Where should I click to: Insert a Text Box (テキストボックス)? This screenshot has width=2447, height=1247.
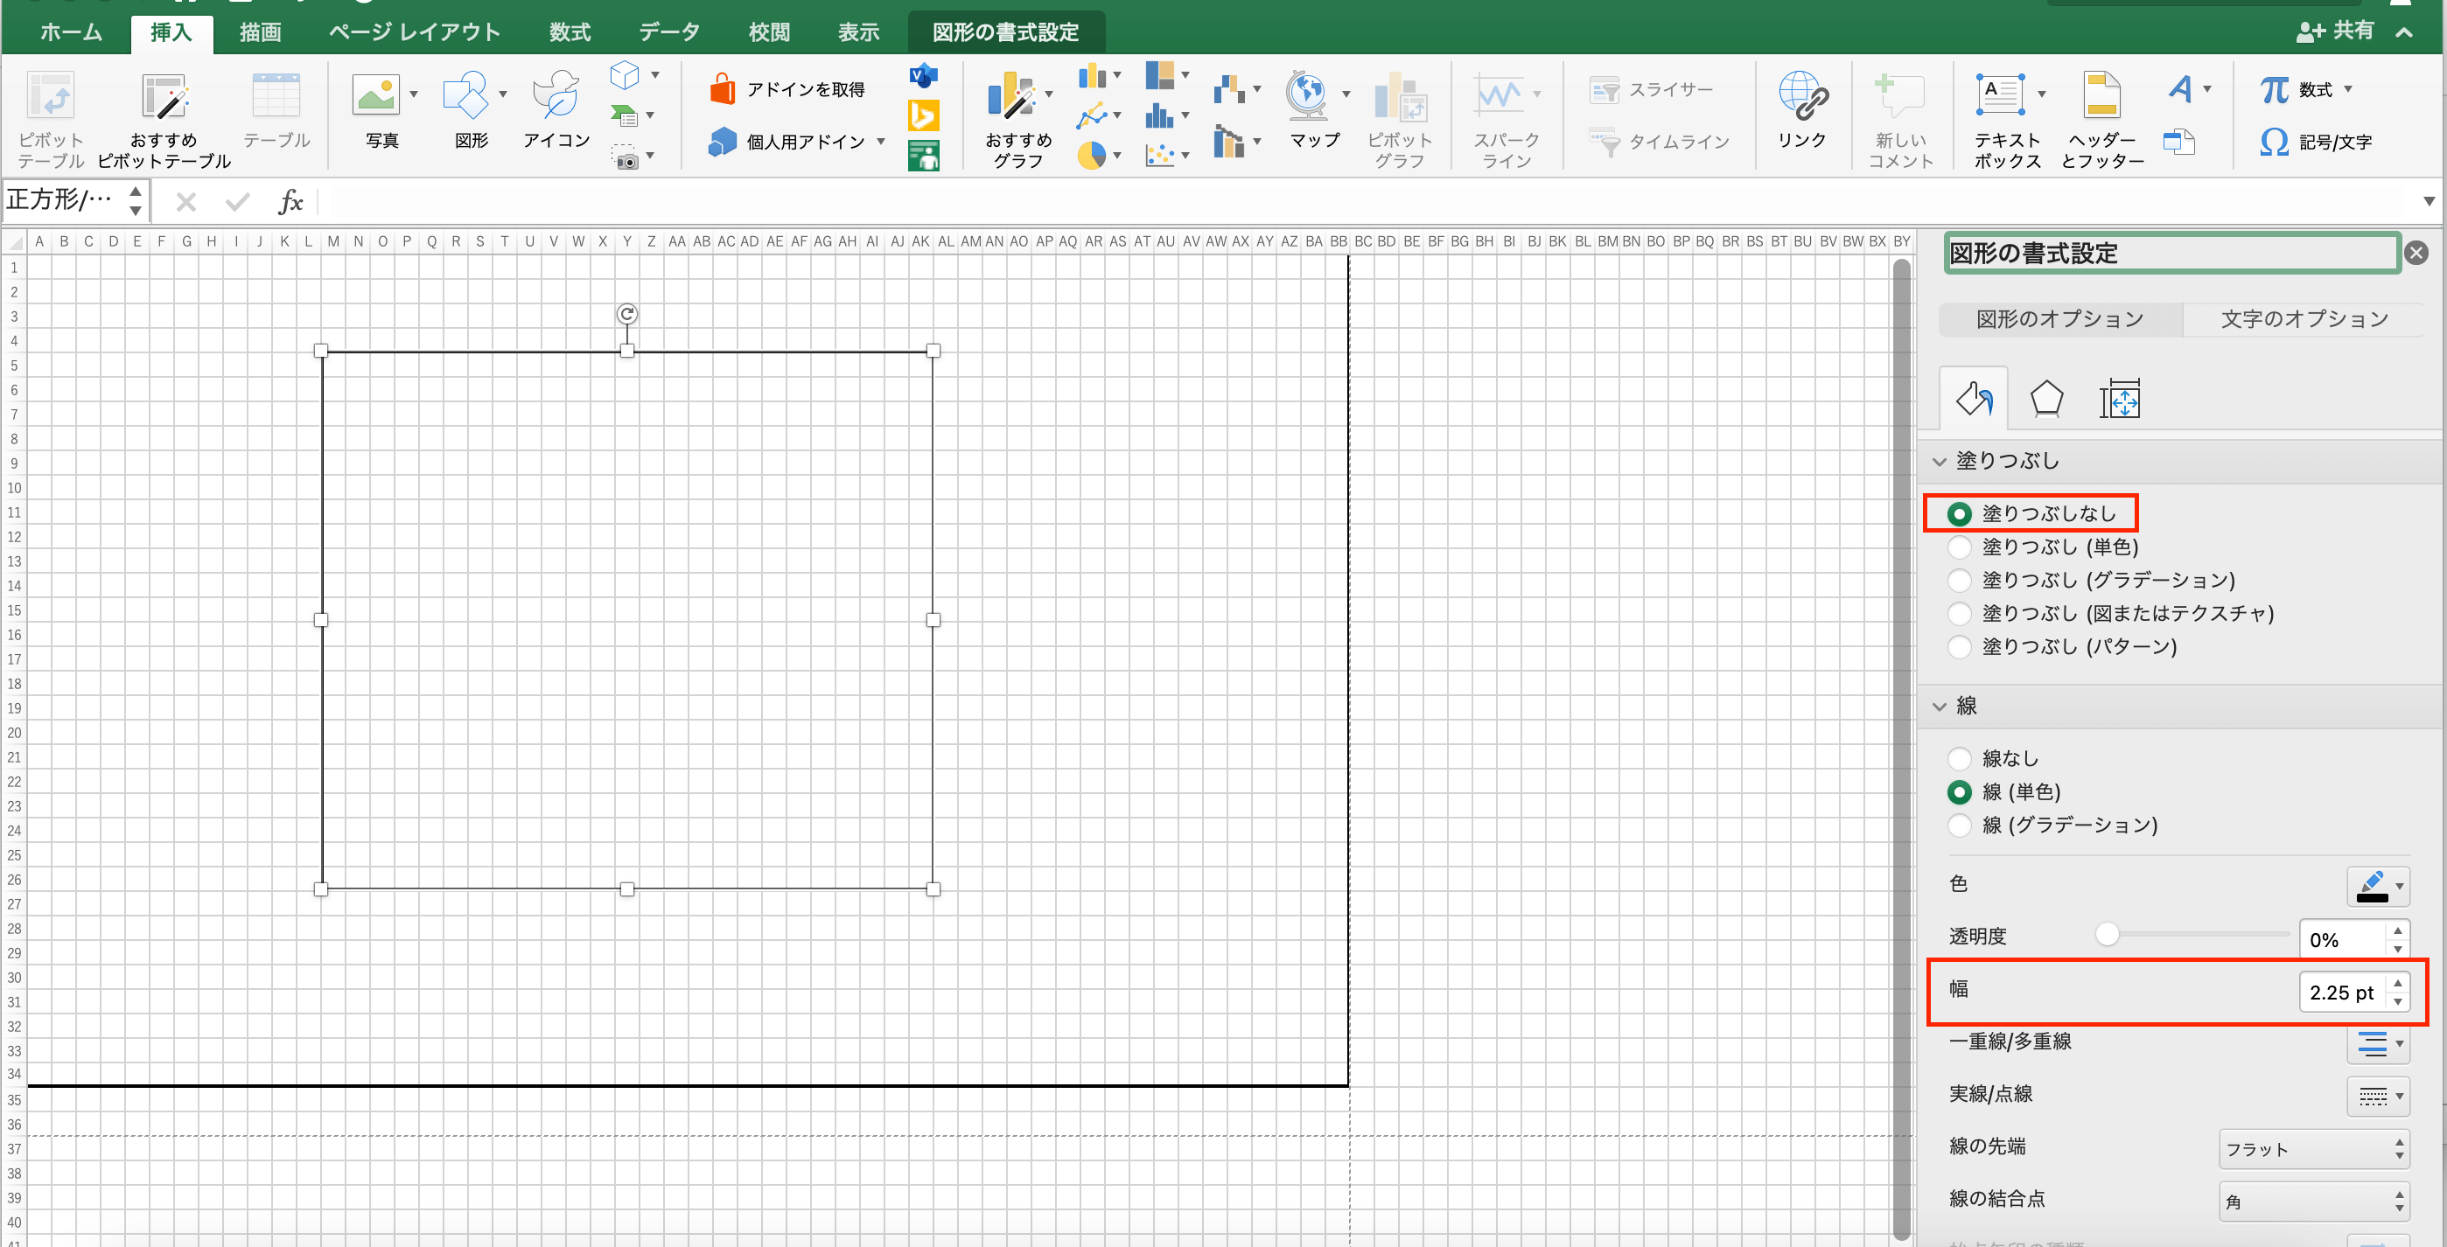pyautogui.click(x=2008, y=120)
